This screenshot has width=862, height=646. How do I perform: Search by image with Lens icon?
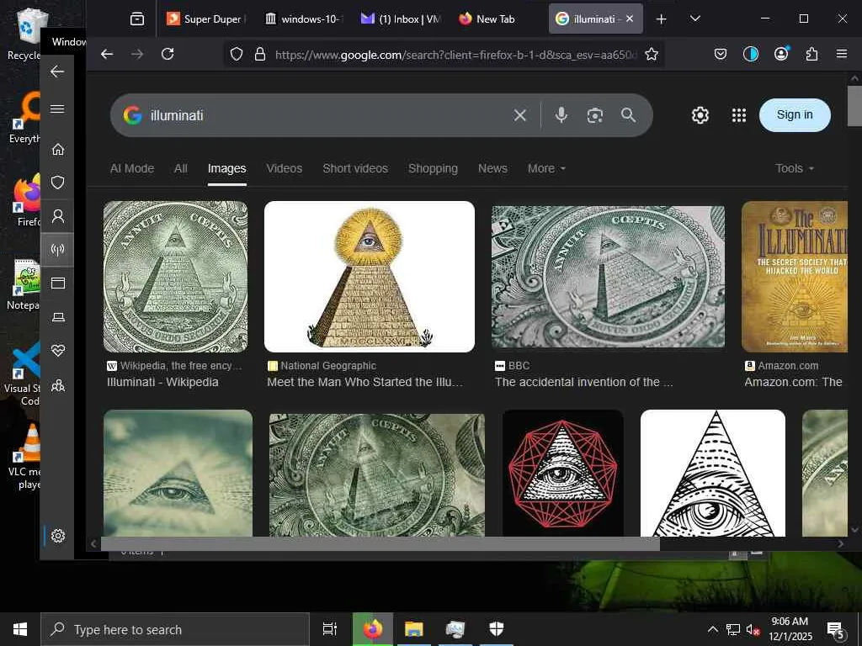coord(595,115)
